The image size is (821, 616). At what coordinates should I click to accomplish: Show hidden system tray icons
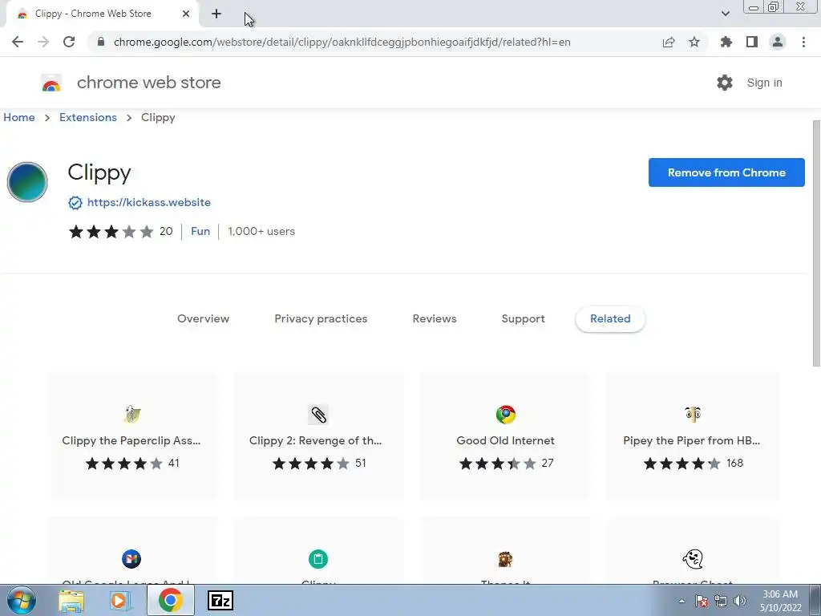tap(681, 601)
